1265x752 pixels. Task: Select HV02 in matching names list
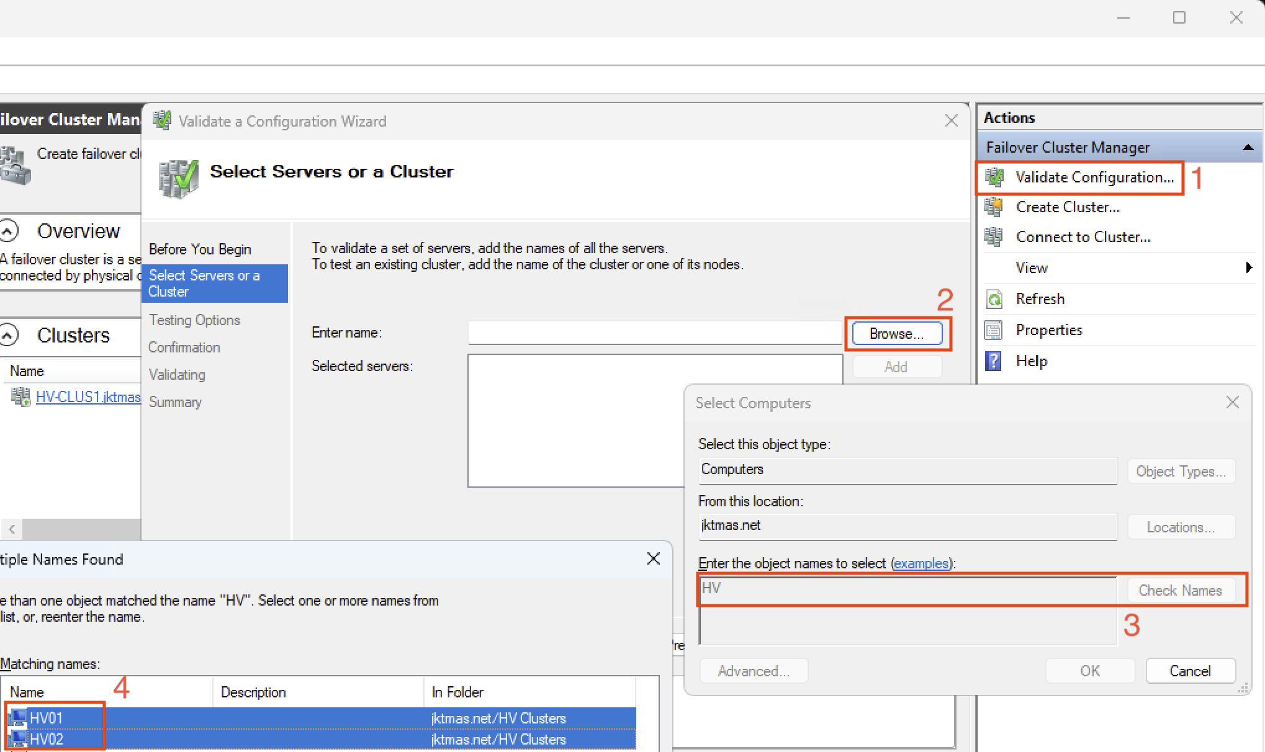[47, 740]
